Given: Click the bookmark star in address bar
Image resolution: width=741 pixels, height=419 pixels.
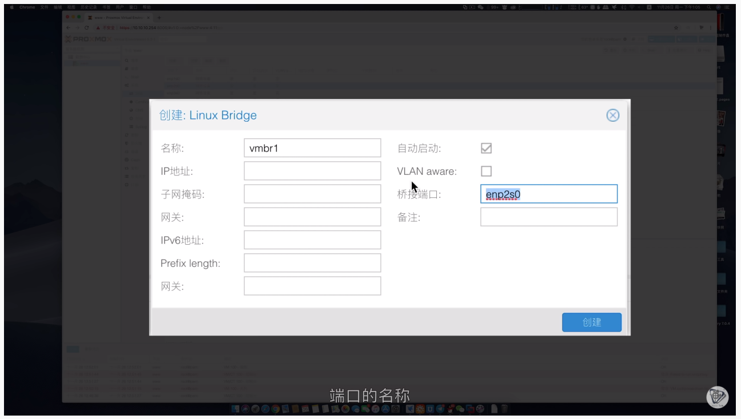Looking at the screenshot, I should 676,27.
